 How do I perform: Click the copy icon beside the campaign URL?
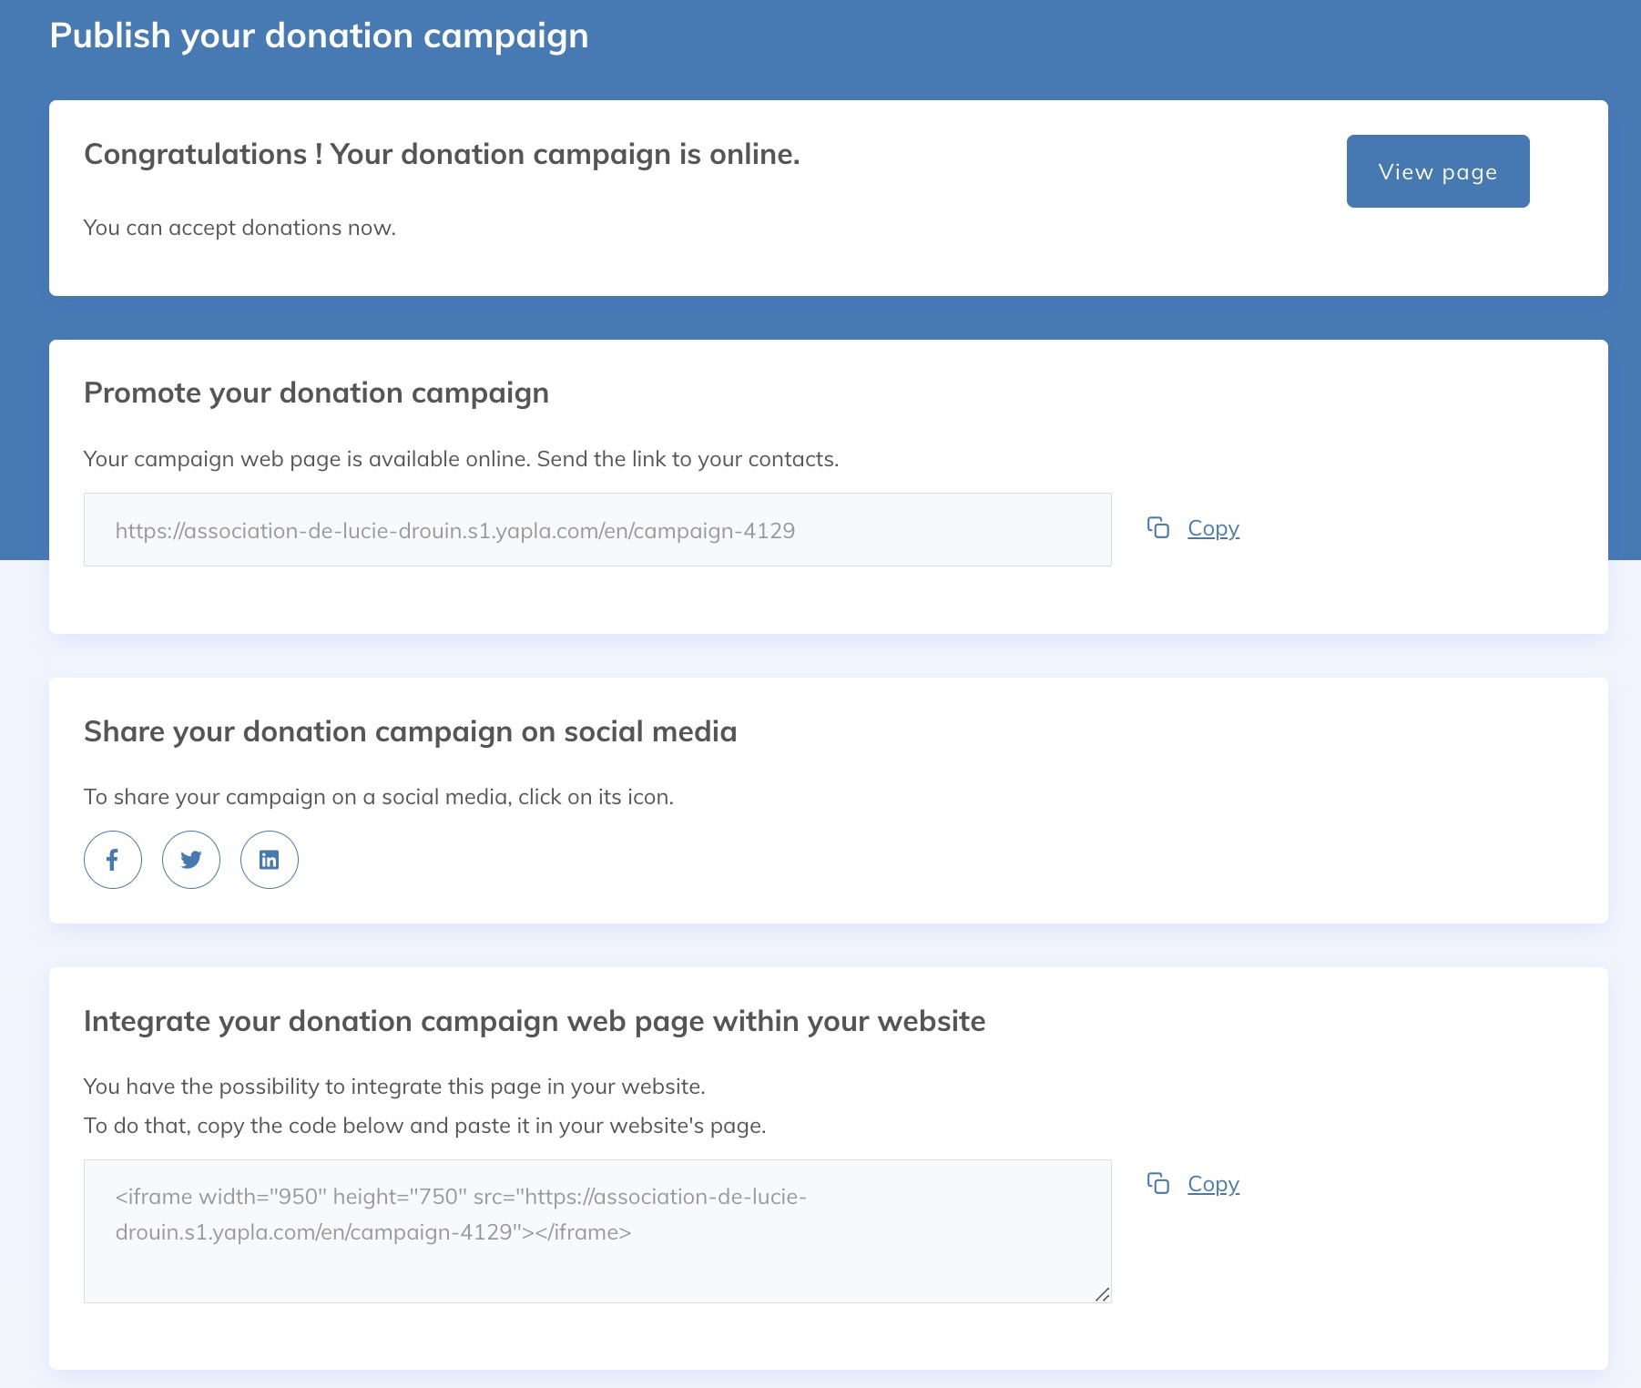[1158, 527]
